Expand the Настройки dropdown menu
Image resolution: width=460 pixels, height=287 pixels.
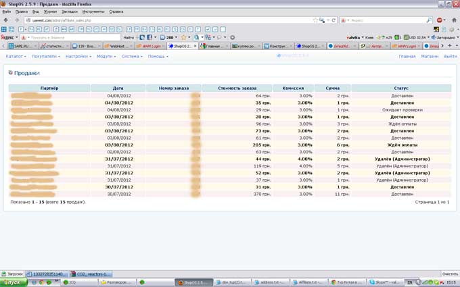point(78,56)
